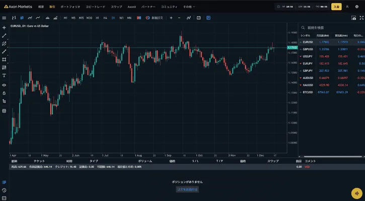Zoom in chart with plus icon

(171, 18)
